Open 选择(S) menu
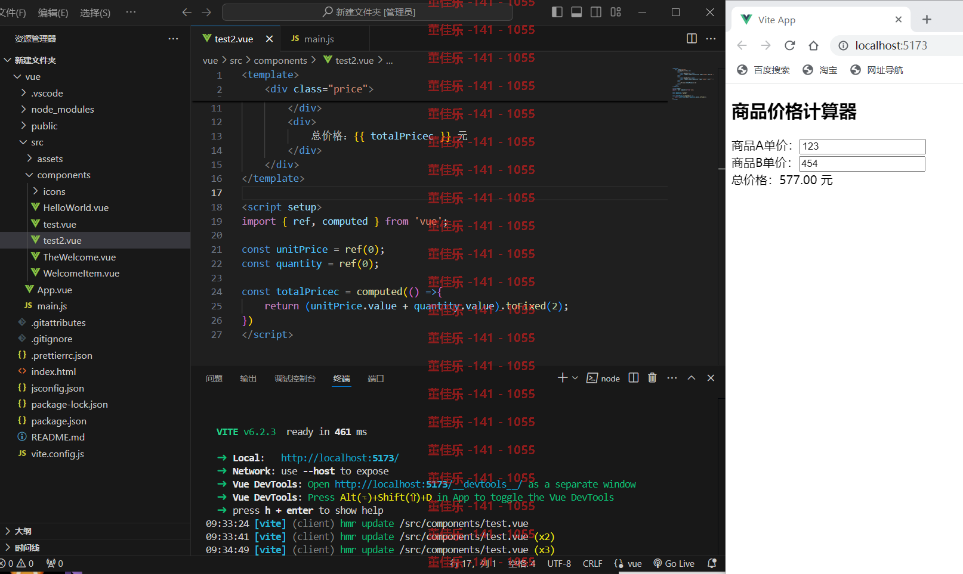Image resolution: width=963 pixels, height=574 pixels. tap(95, 13)
